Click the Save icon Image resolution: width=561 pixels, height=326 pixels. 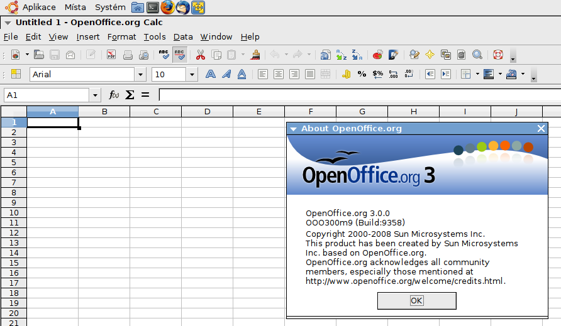coord(54,55)
